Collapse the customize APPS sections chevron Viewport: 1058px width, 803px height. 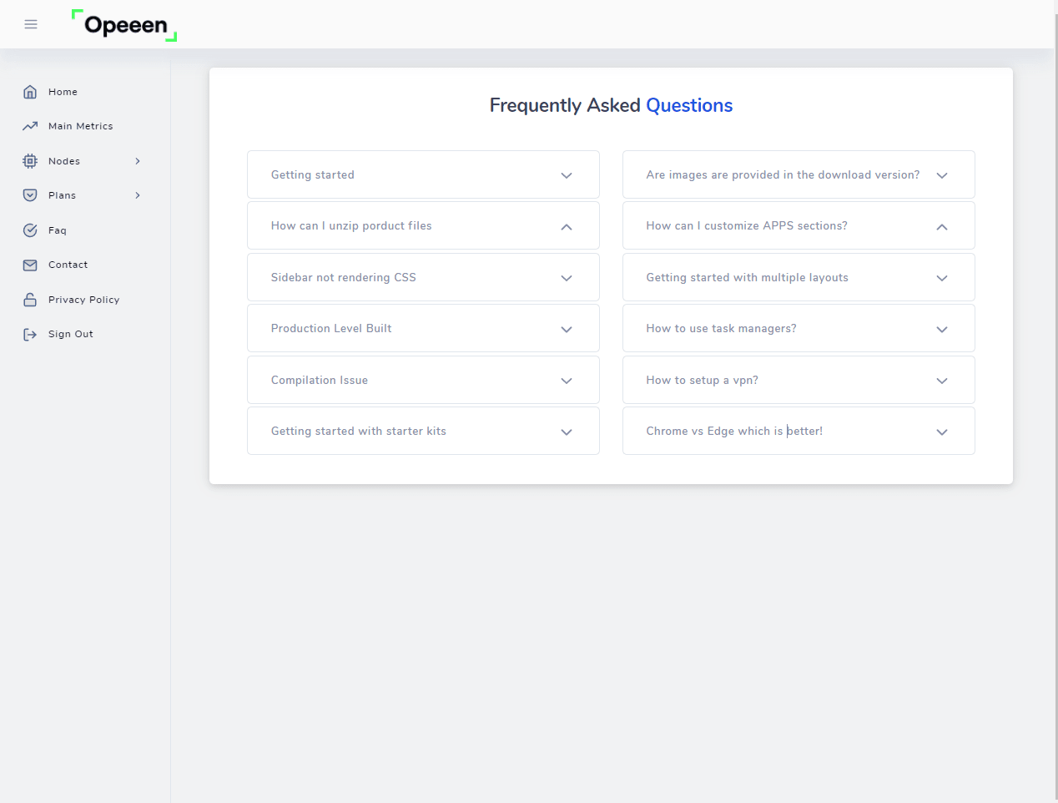[x=942, y=227]
